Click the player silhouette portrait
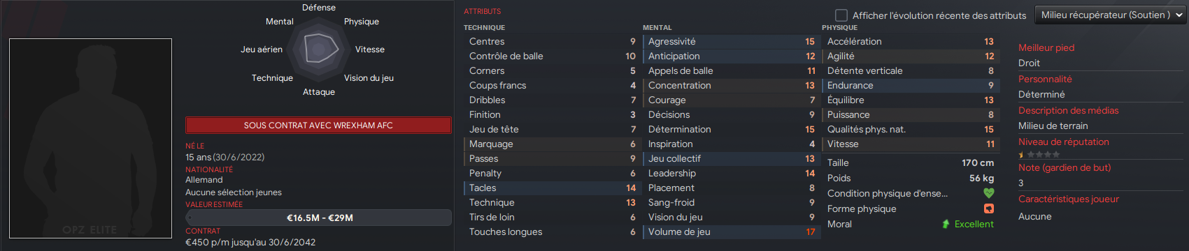 tap(90, 138)
